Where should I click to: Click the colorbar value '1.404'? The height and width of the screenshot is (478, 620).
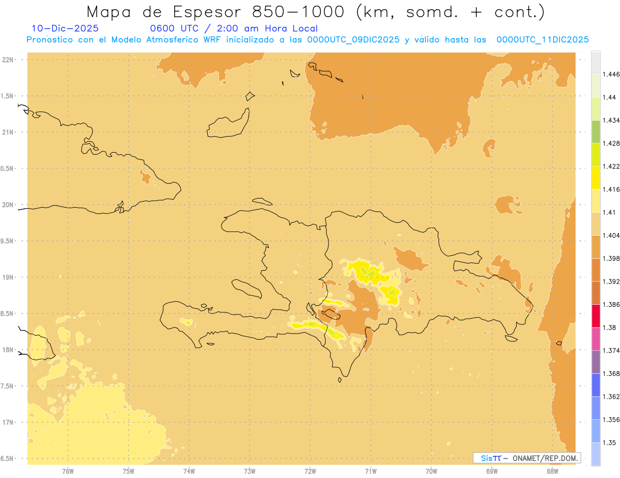coord(610,235)
